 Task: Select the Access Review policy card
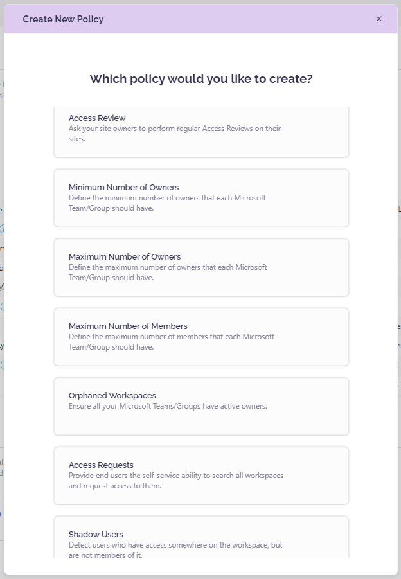click(97, 118)
